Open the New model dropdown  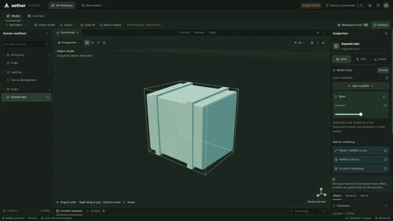(x=93, y=6)
